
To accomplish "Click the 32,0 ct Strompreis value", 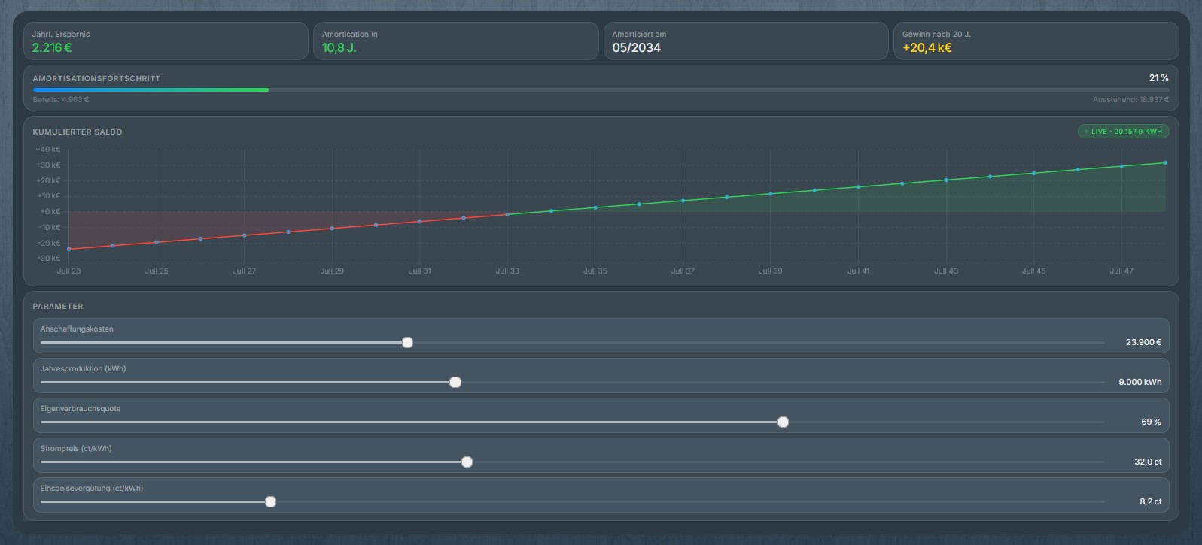I will 1148,462.
